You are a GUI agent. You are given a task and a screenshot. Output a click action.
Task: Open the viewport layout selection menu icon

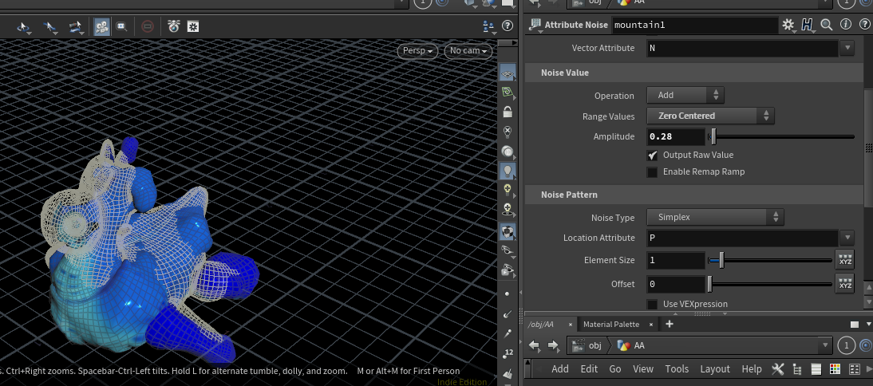click(489, 26)
